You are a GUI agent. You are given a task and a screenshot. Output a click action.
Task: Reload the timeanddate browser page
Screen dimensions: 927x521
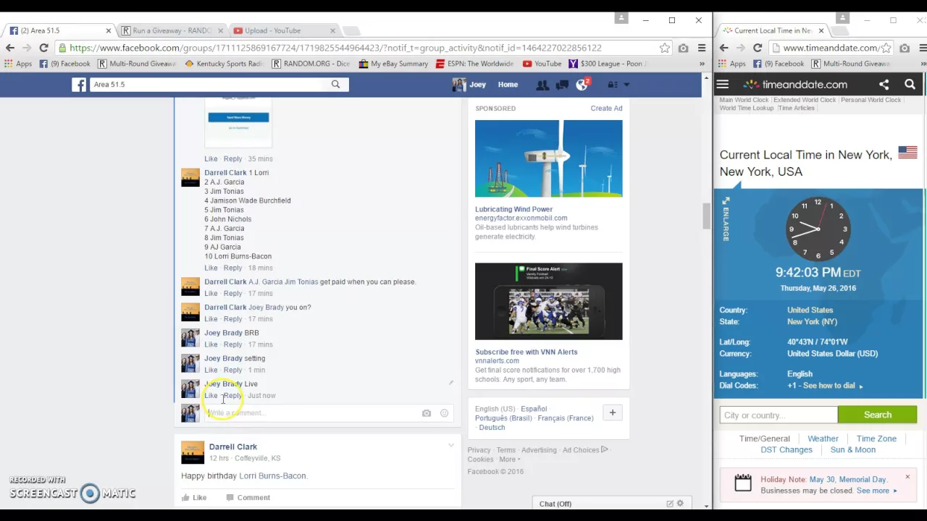point(758,48)
